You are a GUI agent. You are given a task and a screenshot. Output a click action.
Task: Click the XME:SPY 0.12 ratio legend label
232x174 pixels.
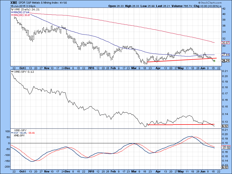click(x=24, y=72)
